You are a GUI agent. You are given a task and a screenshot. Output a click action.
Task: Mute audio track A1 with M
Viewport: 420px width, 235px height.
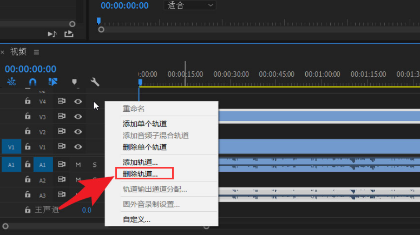tap(78, 164)
